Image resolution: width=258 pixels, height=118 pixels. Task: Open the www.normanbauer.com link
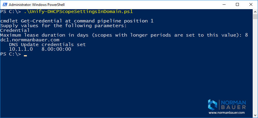tap(227, 113)
